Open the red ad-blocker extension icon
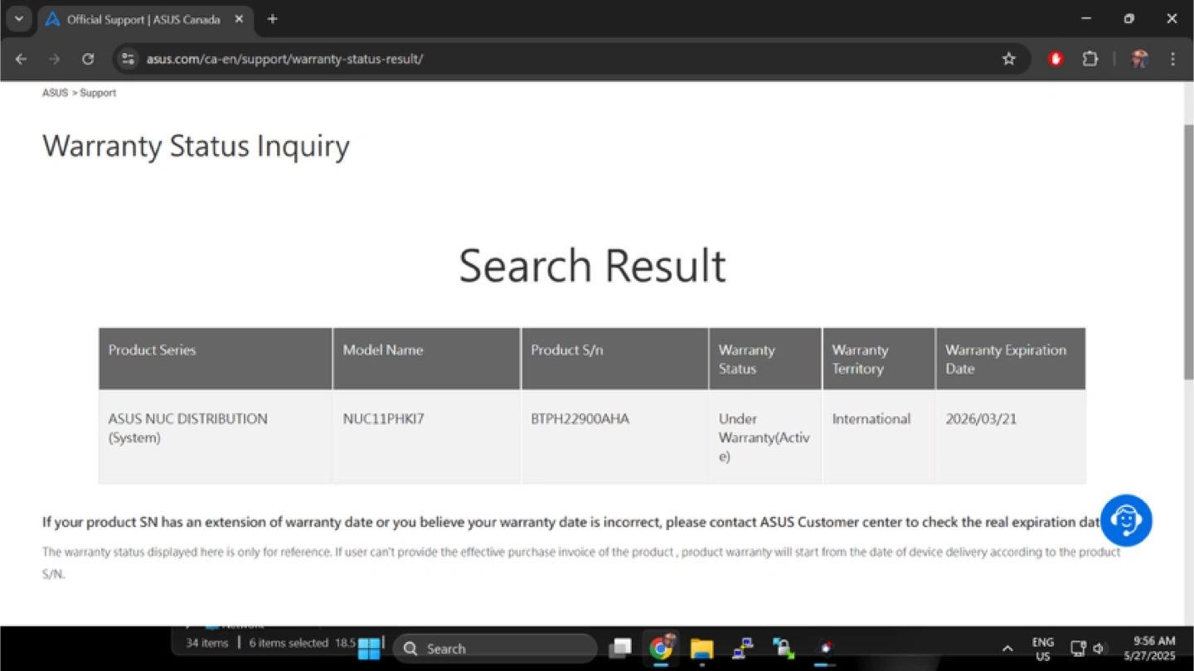Image resolution: width=1194 pixels, height=671 pixels. (x=1056, y=59)
